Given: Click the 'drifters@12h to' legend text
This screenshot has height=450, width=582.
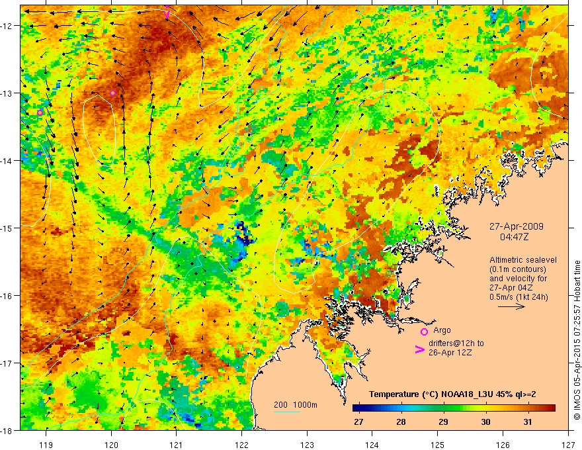Looking at the screenshot, I should [x=456, y=343].
